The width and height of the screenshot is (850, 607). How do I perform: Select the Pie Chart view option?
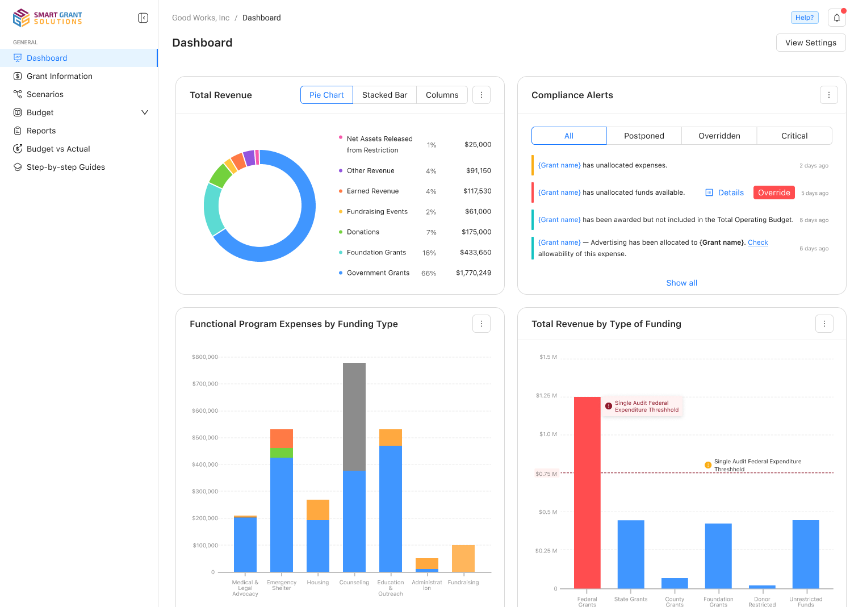point(326,95)
